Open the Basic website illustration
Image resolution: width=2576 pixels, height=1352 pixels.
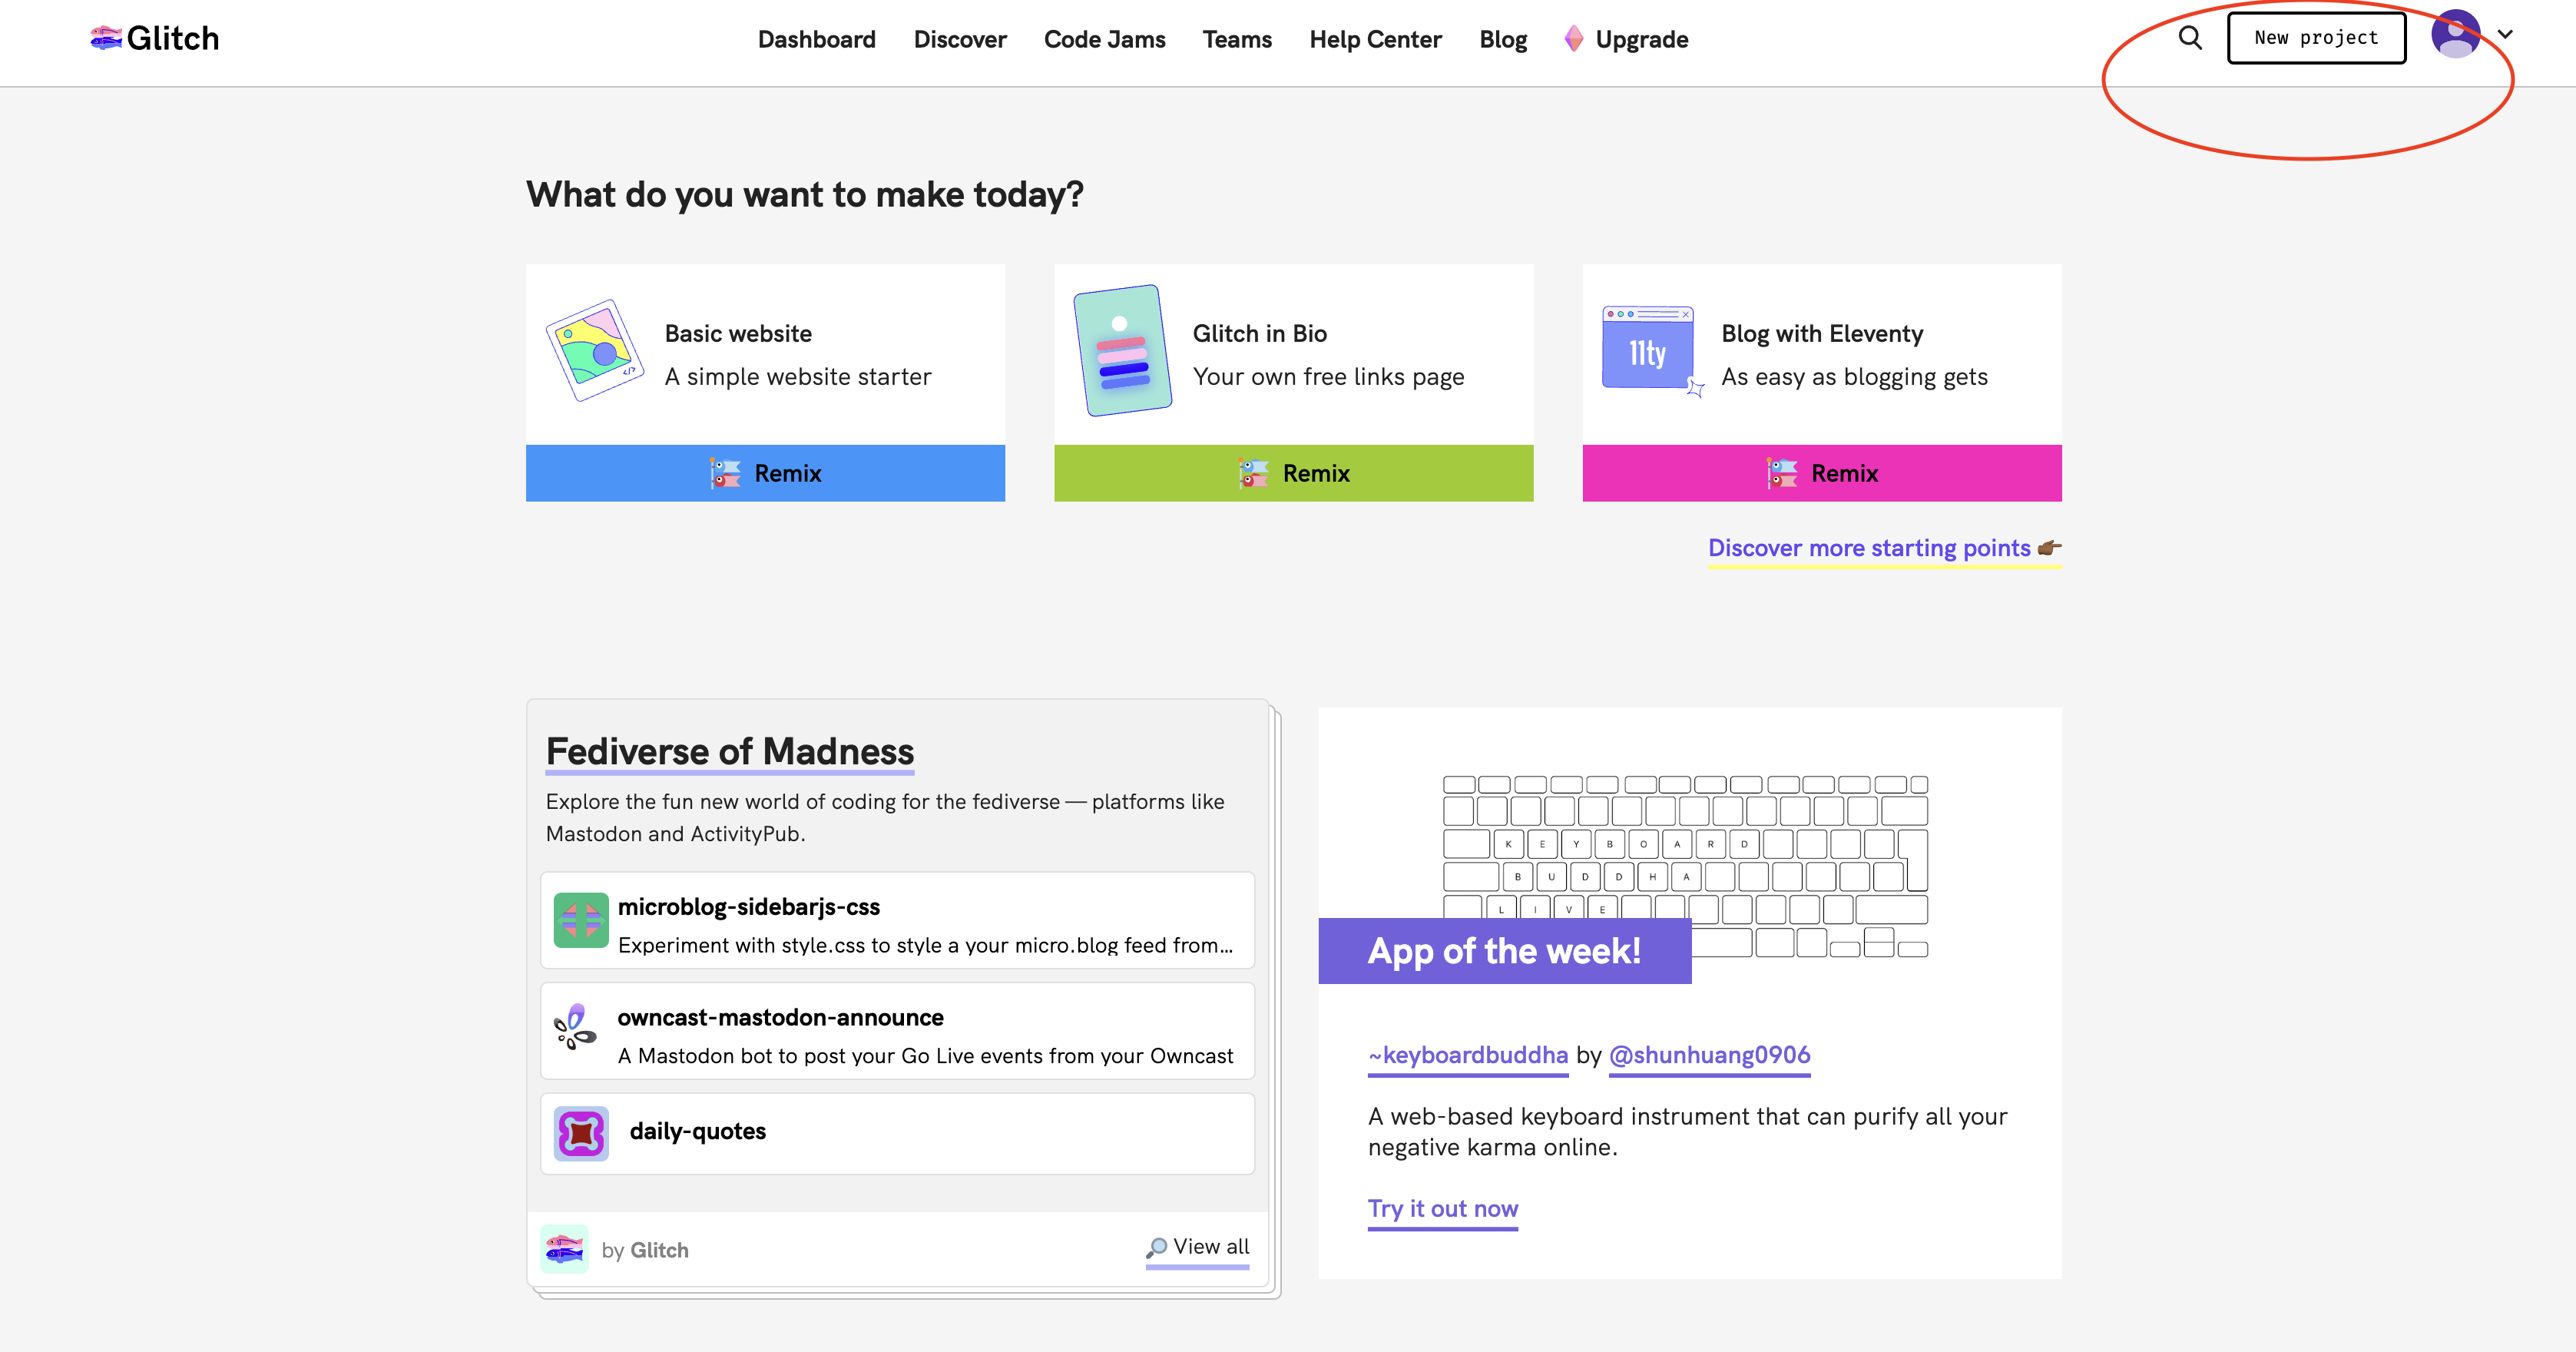click(594, 350)
